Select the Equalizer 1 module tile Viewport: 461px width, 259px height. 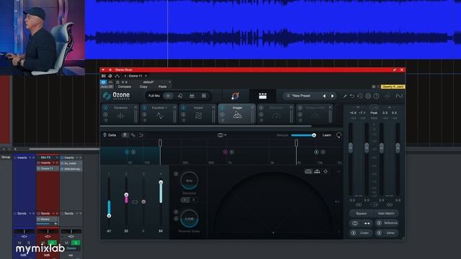[159, 114]
